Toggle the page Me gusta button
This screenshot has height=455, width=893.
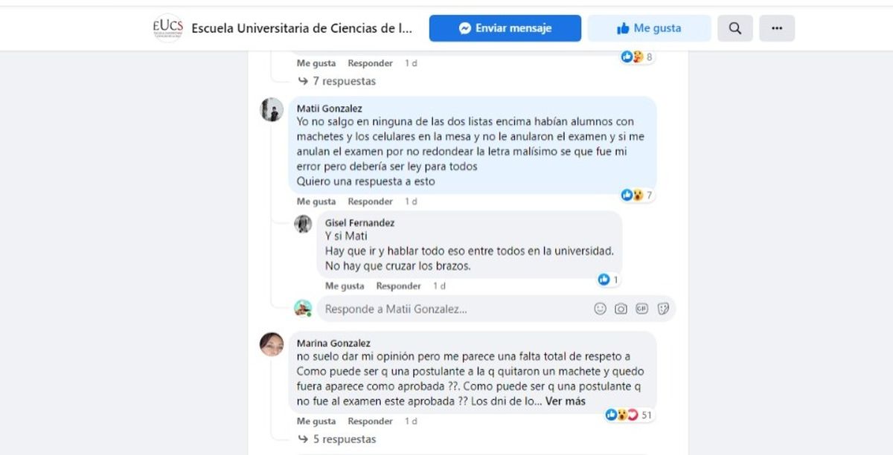click(649, 28)
